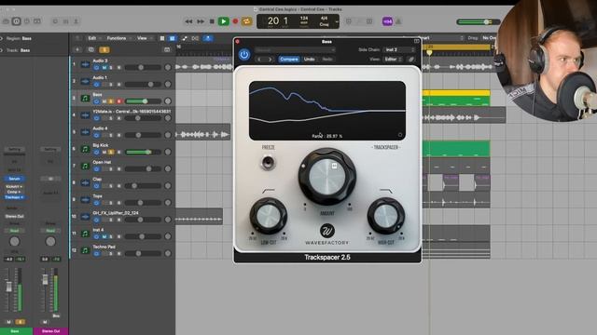Mute the Inst 4 track

pyautogui.click(x=104, y=236)
